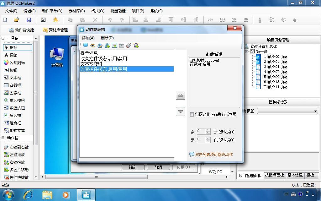Switch to the 项目管理面板 tab
Screen dimensions: 321x201
[250, 175]
